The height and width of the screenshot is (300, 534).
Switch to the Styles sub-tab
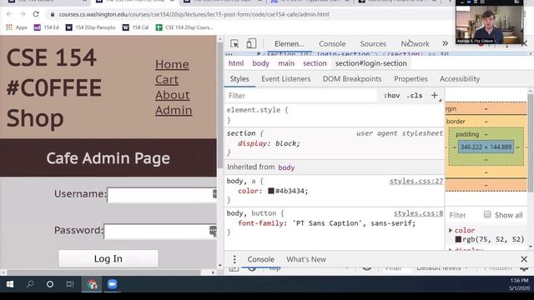239,79
